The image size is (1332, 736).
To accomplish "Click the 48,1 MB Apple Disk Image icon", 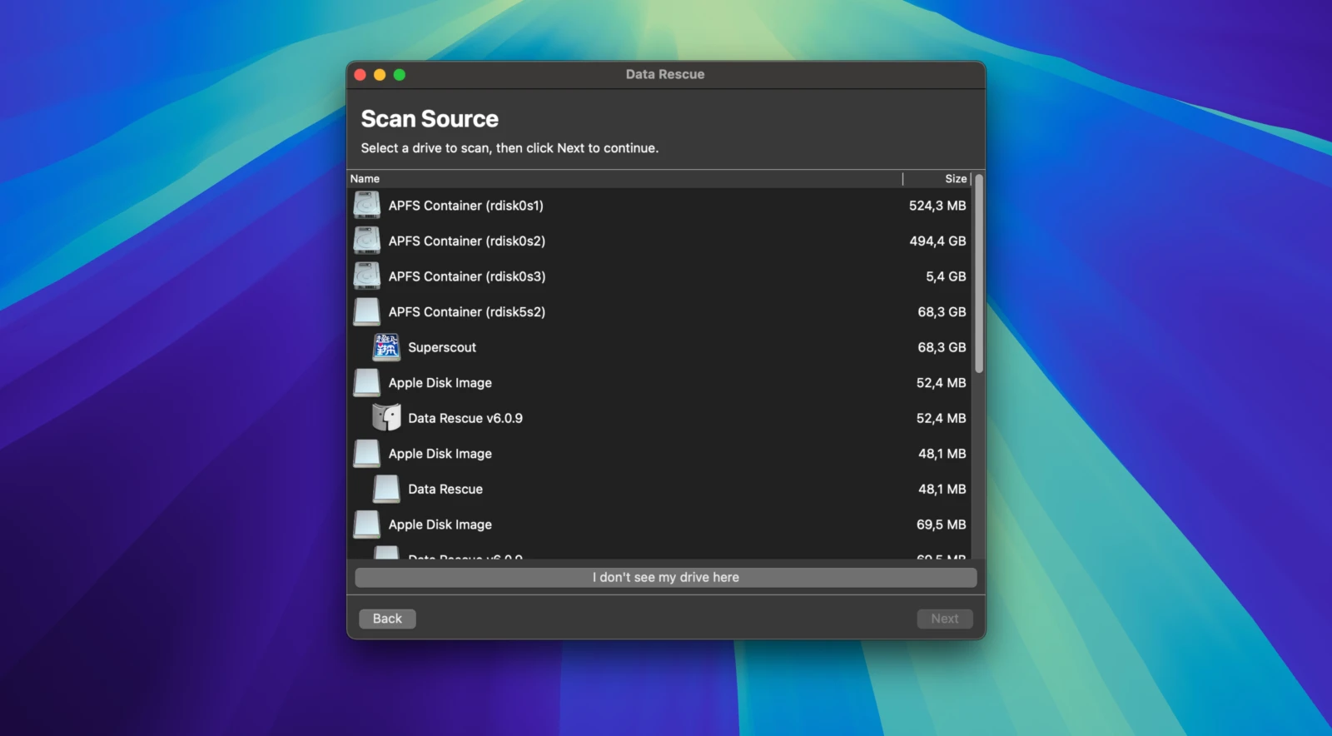I will pyautogui.click(x=366, y=454).
